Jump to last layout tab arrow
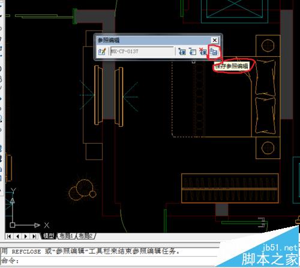The width and height of the screenshot is (300, 268). click(34, 236)
